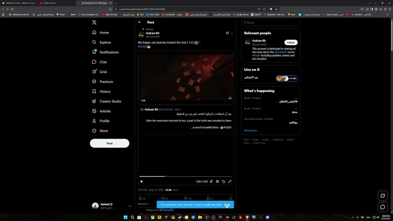Viewport: 393px width, 221px height.
Task: Open Discord from the taskbar
Action: click(267, 217)
